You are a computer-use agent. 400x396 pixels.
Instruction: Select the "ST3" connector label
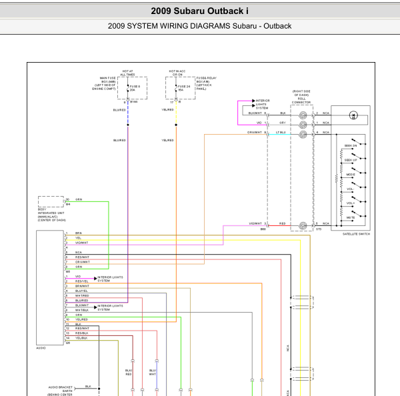tap(319, 229)
